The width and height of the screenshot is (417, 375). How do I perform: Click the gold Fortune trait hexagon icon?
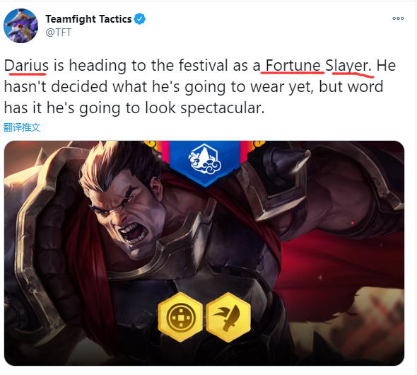tap(180, 317)
